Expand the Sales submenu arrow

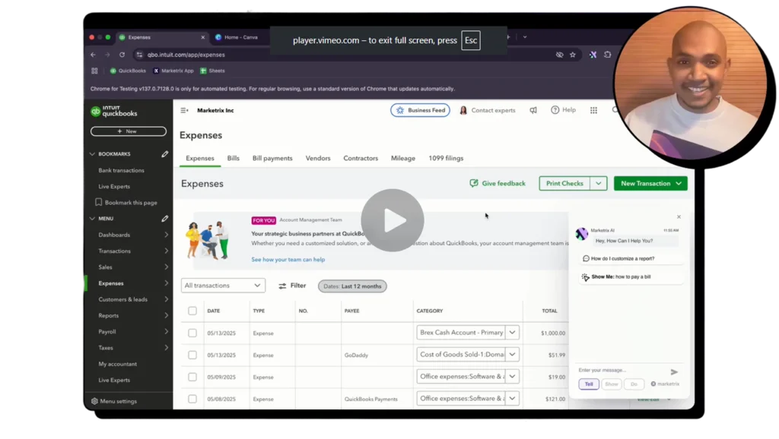[166, 267]
